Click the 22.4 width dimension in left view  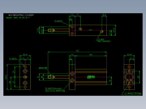pos(25,54)
